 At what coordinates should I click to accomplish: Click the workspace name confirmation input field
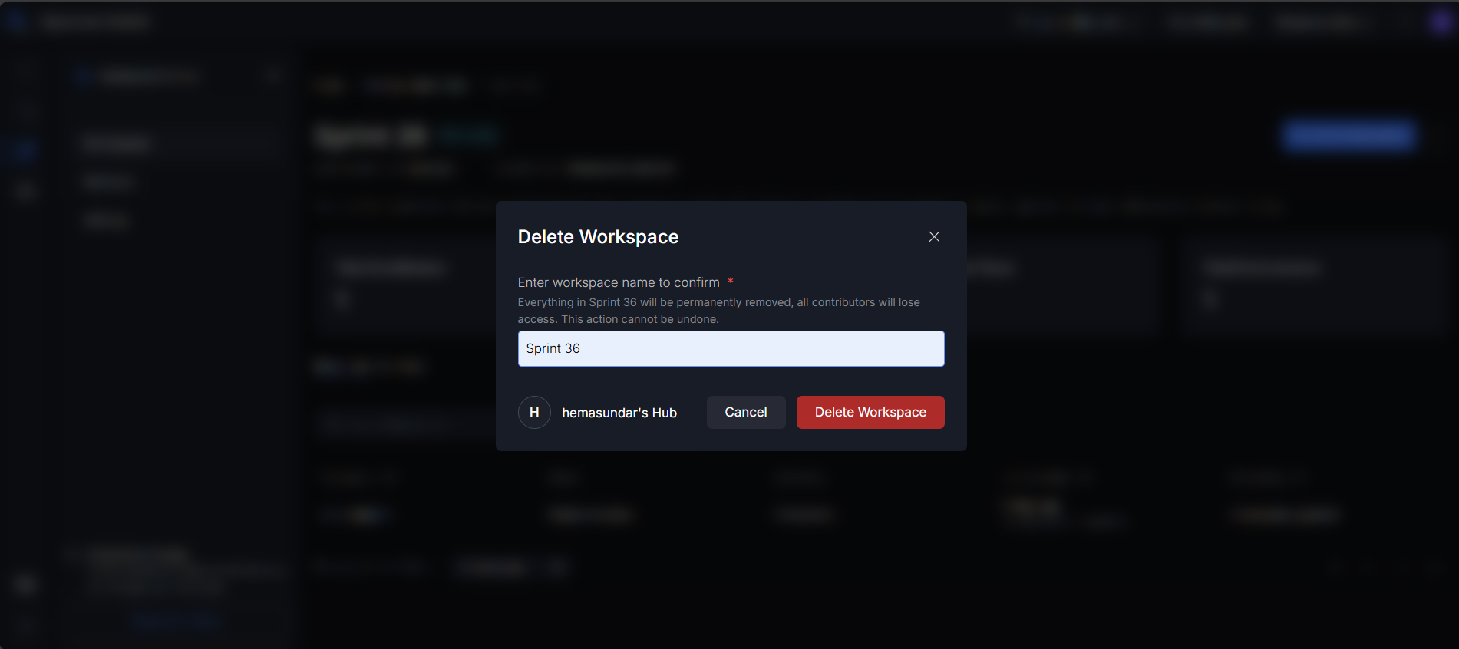(x=731, y=349)
